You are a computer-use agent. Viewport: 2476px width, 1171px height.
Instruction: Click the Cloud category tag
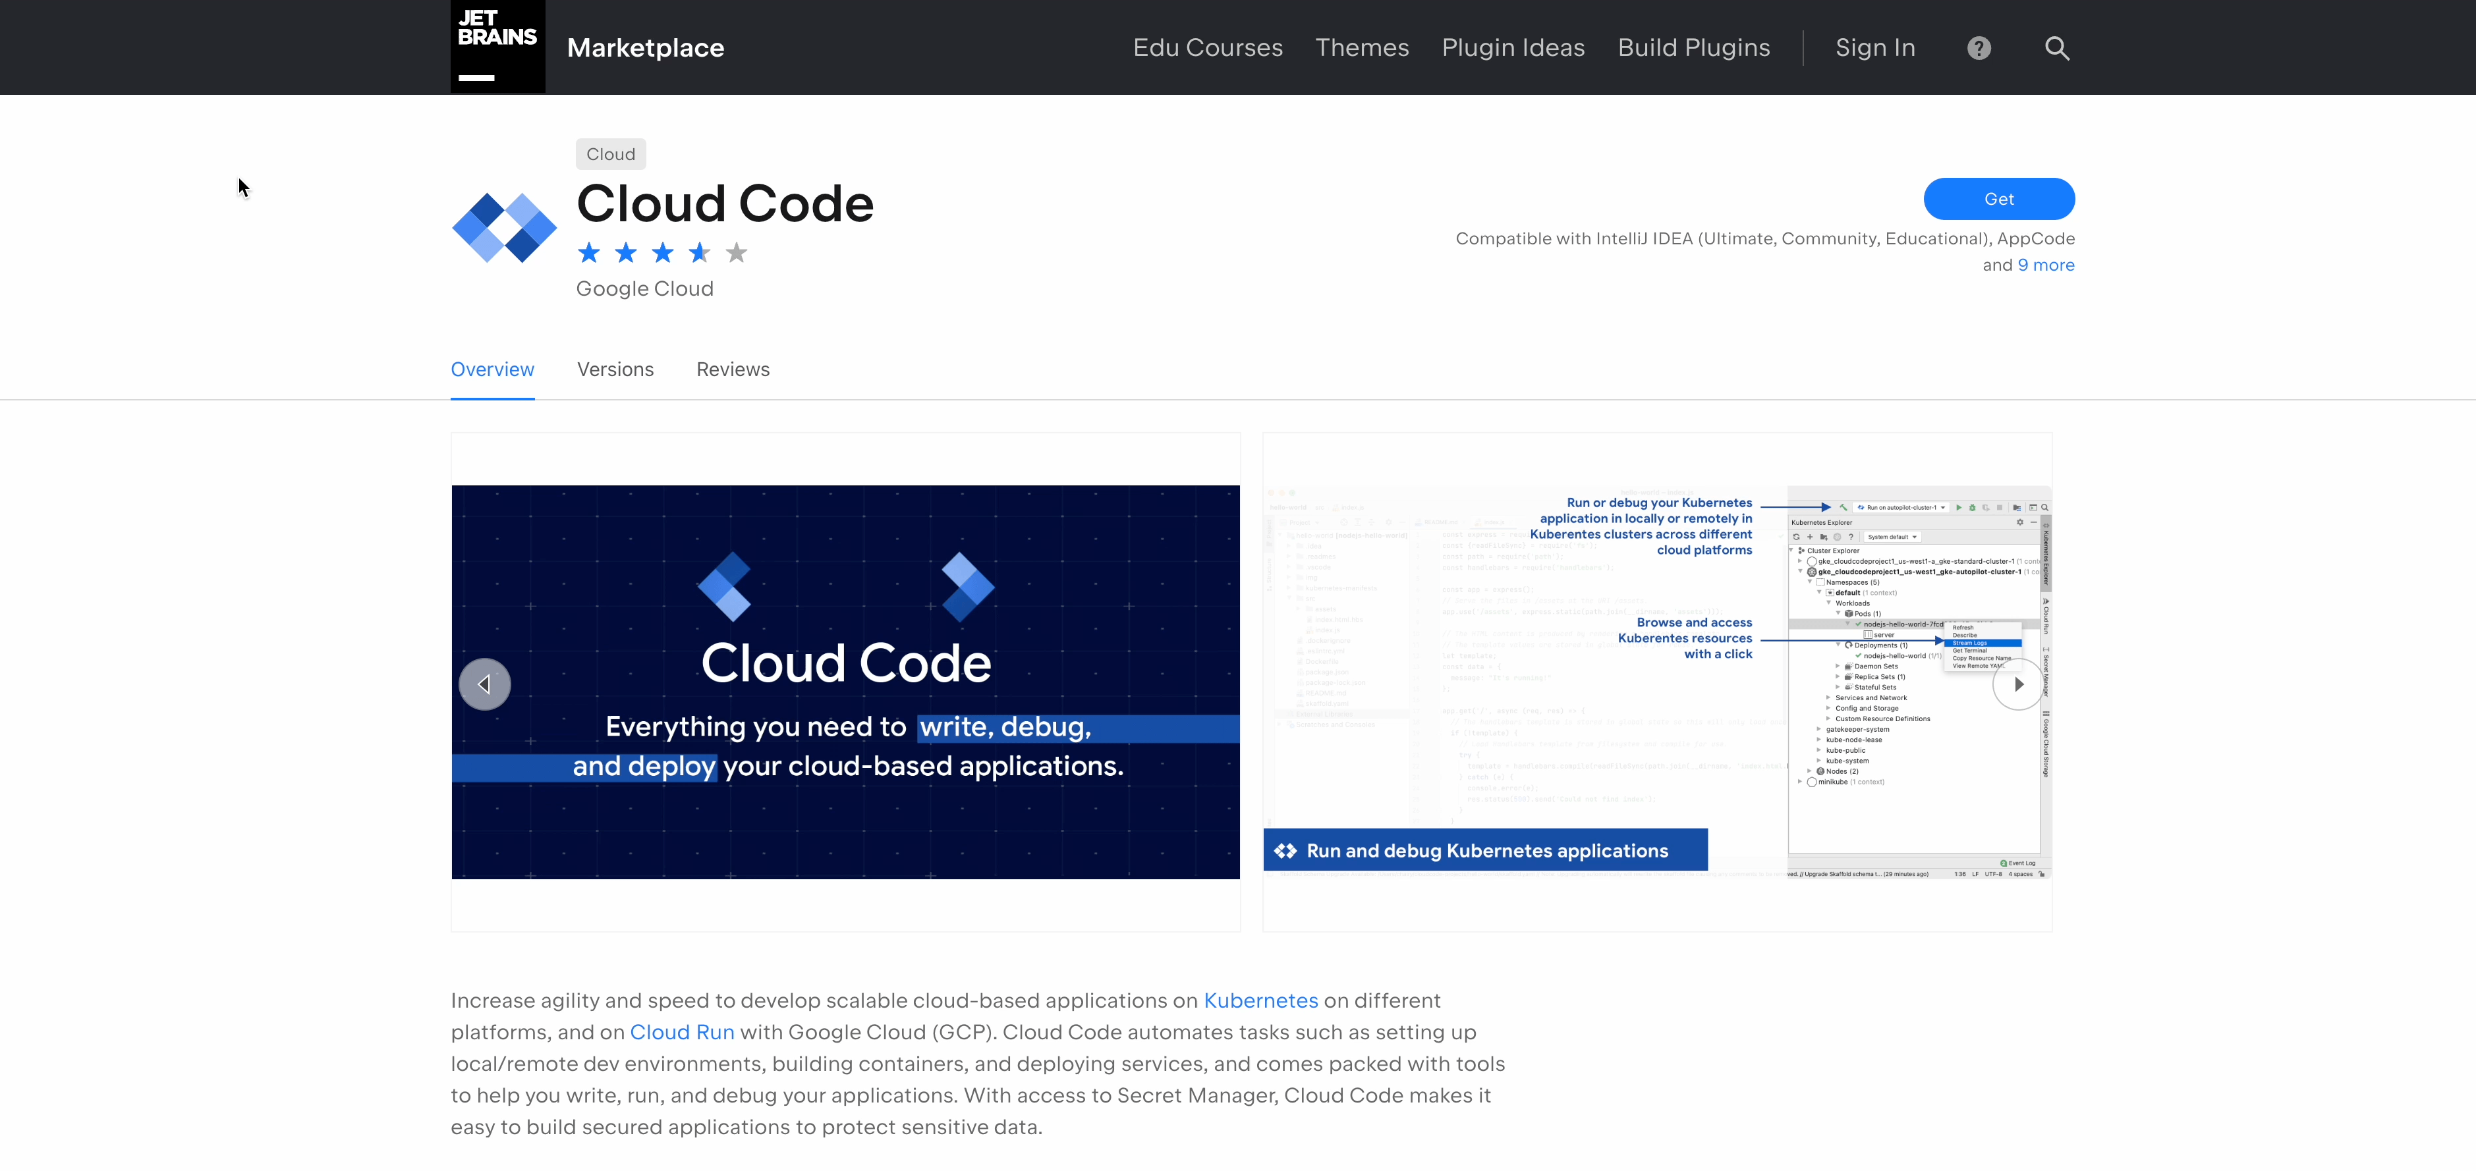[x=610, y=153]
